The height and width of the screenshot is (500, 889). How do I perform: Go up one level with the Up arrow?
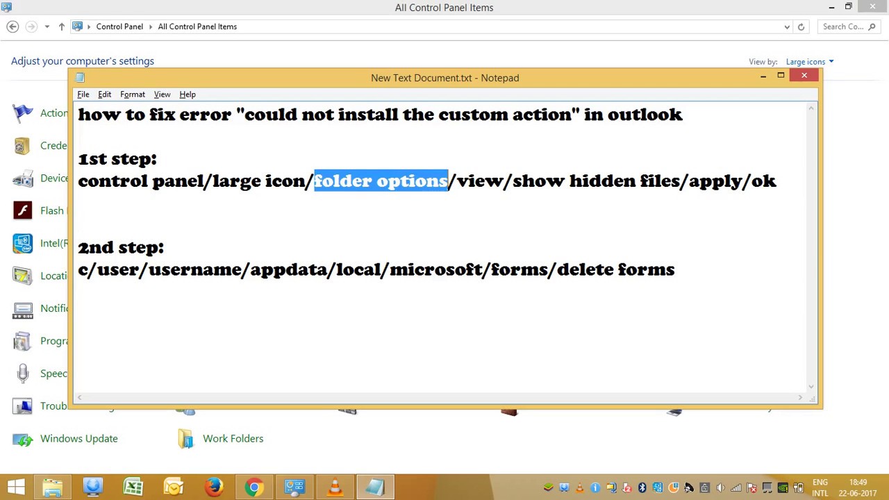[x=61, y=27]
